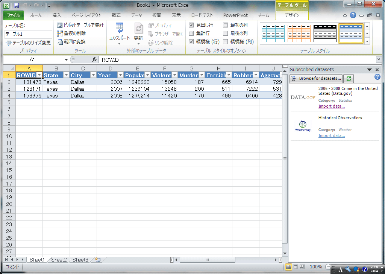The image size is (385, 274).
Task: Open Subscribed datasets pane options arrow
Action: (x=369, y=70)
